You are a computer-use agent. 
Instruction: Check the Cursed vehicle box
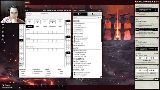click(58, 73)
